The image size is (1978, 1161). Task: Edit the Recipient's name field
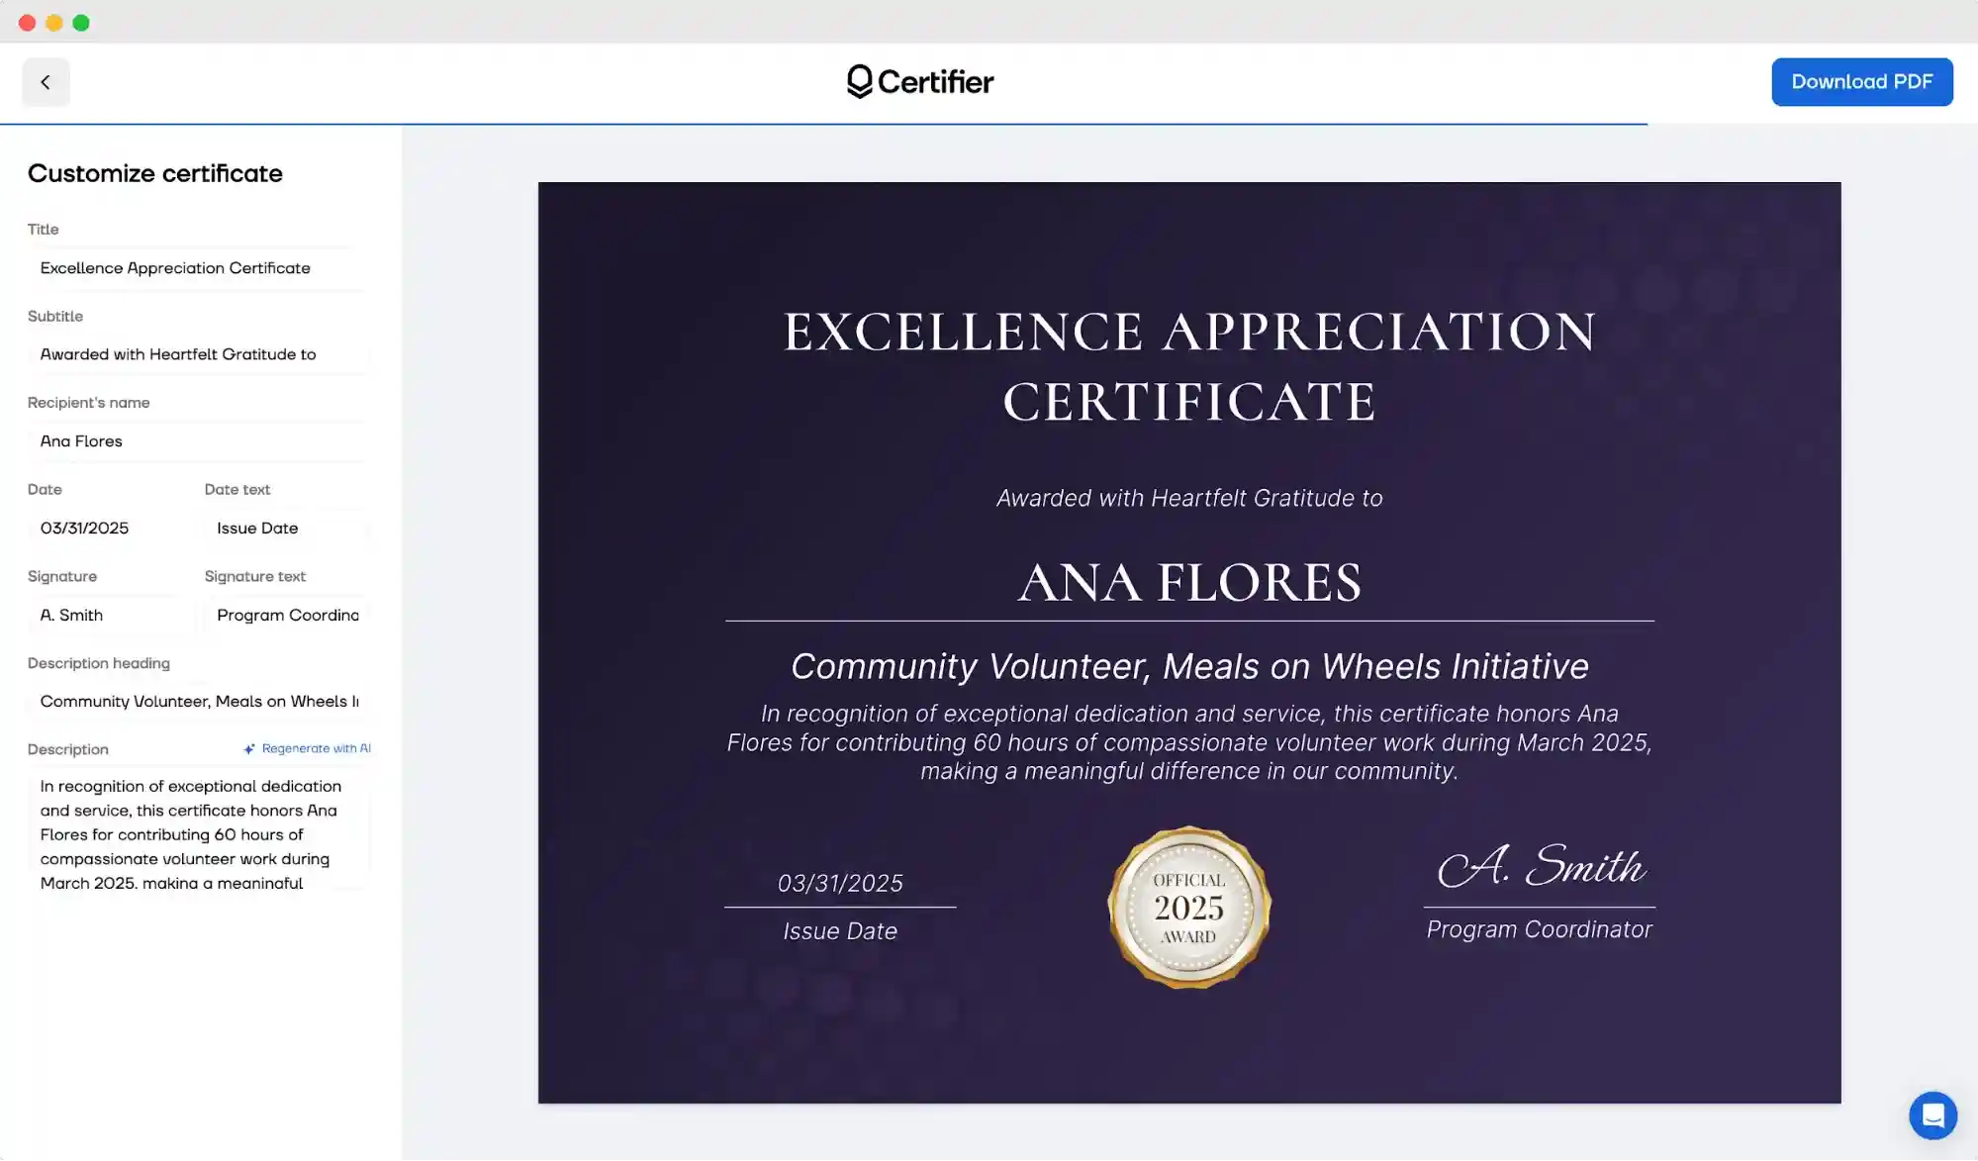[x=198, y=441]
